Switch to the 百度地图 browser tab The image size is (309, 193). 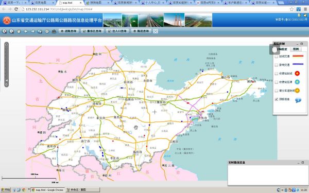click(42, 3)
